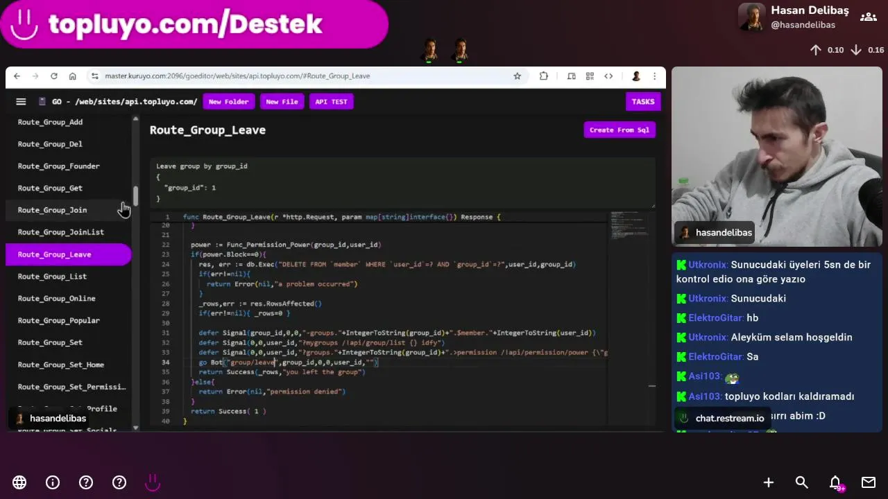888x499 pixels.
Task: Click the second question mark help icon
Action: (119, 482)
